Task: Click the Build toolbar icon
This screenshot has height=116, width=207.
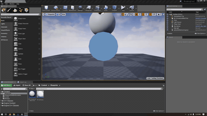Action: (106, 8)
